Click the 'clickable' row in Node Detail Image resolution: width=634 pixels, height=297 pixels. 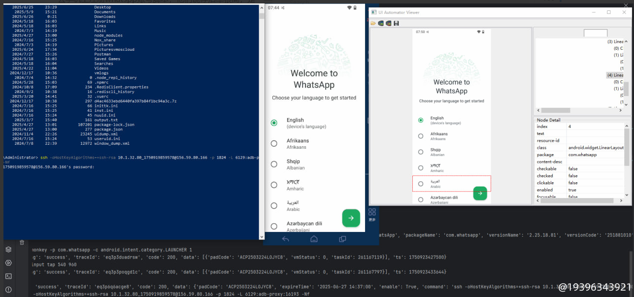(x=579, y=183)
